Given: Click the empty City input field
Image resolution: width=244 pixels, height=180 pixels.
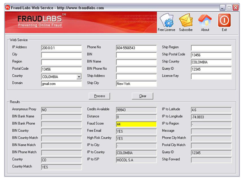Looking at the screenshot, I should (61, 55).
